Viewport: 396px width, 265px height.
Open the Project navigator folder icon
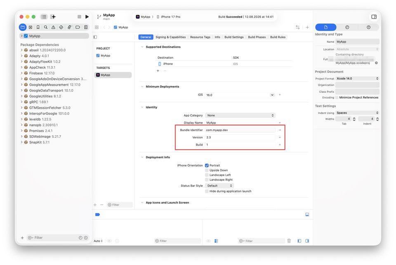tap(23, 27)
